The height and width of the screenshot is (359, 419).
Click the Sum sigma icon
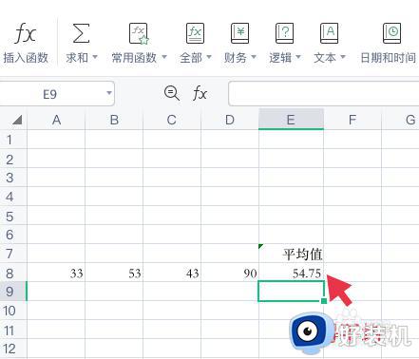[81, 33]
